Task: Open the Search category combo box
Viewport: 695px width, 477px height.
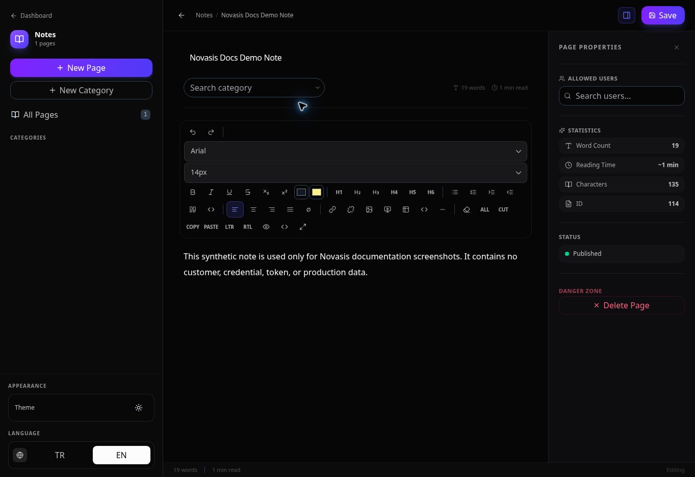Action: coord(254,88)
